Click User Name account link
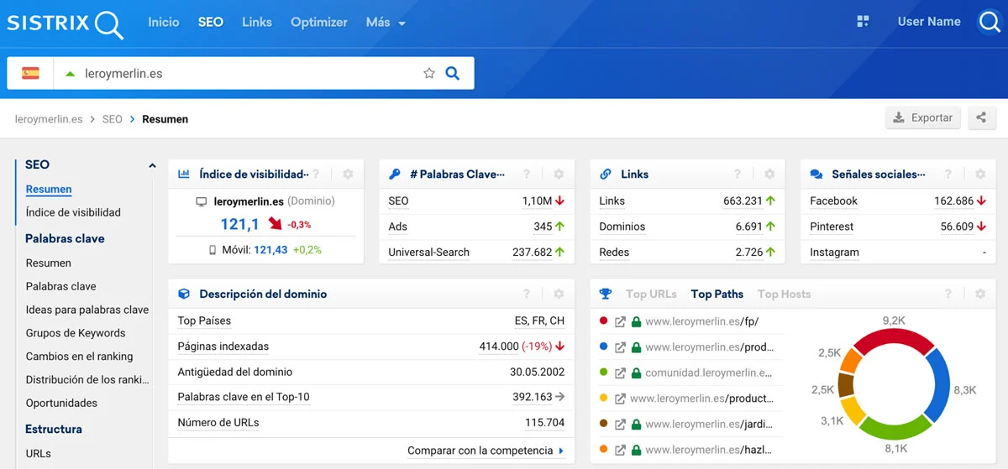1008x469 pixels. (929, 23)
